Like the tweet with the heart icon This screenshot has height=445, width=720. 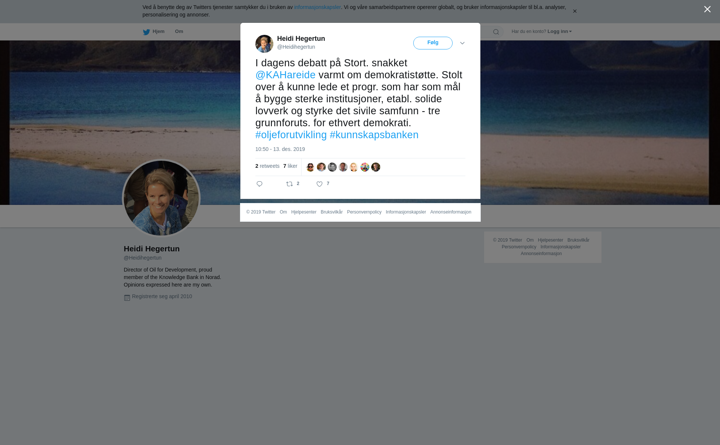[319, 184]
